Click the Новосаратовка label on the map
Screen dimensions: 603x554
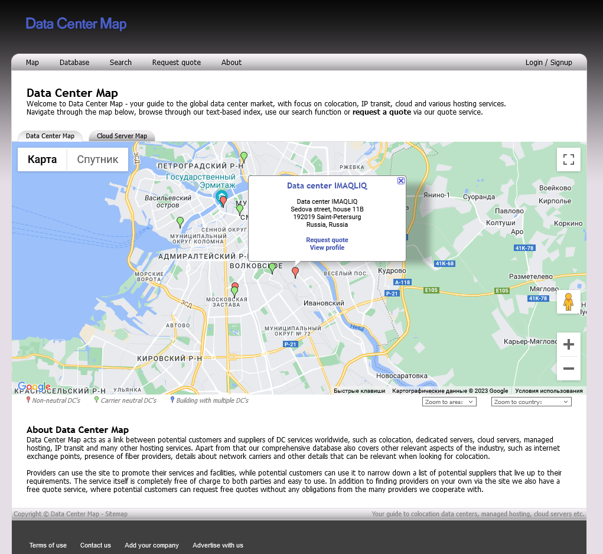[x=402, y=376]
